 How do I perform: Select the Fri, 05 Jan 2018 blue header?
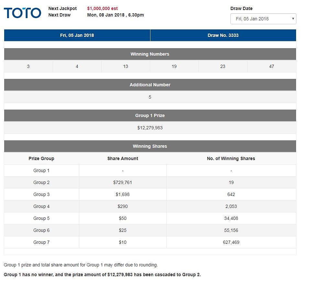pos(77,35)
